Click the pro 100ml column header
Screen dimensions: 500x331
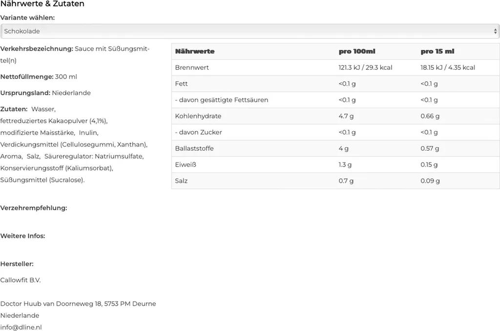coord(357,51)
